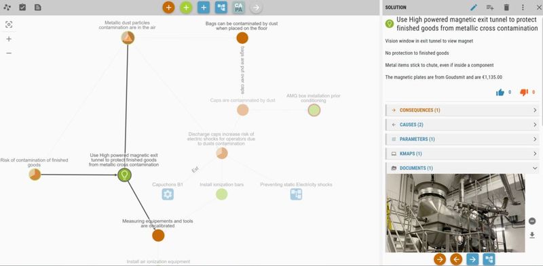
Task: Open the document page icon in toolbar
Action: coord(38,7)
